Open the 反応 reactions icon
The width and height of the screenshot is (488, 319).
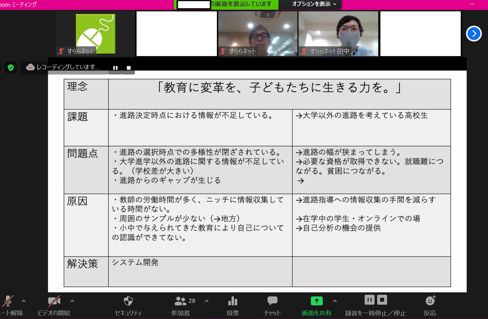pyautogui.click(x=430, y=300)
